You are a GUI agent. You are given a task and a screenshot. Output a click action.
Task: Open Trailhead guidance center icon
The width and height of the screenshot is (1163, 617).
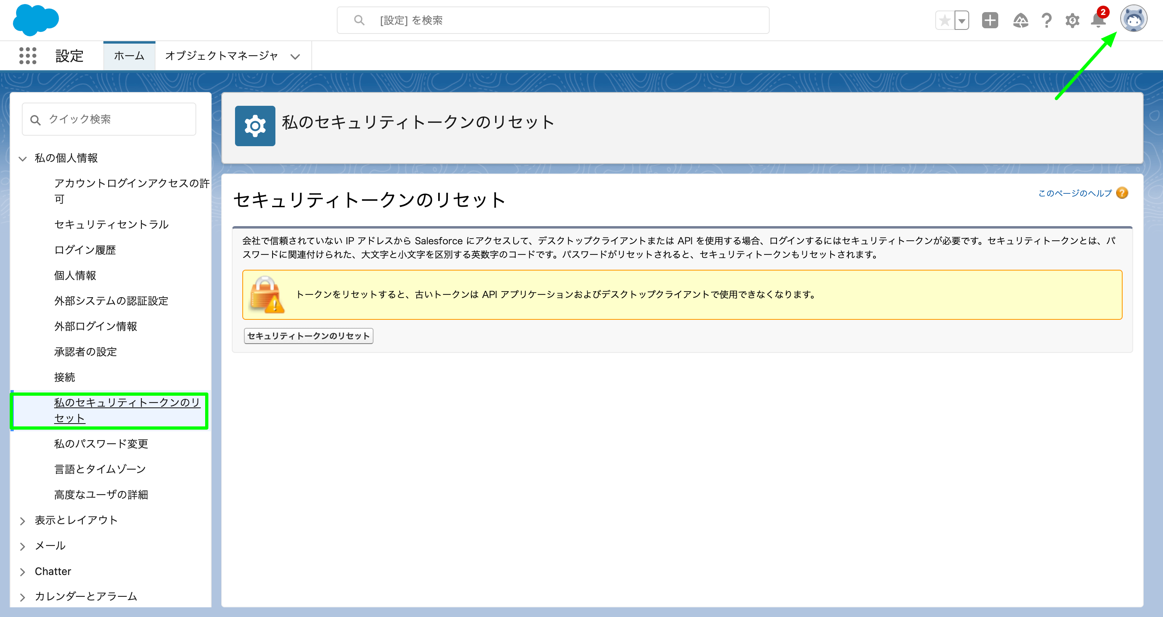[x=1022, y=20]
